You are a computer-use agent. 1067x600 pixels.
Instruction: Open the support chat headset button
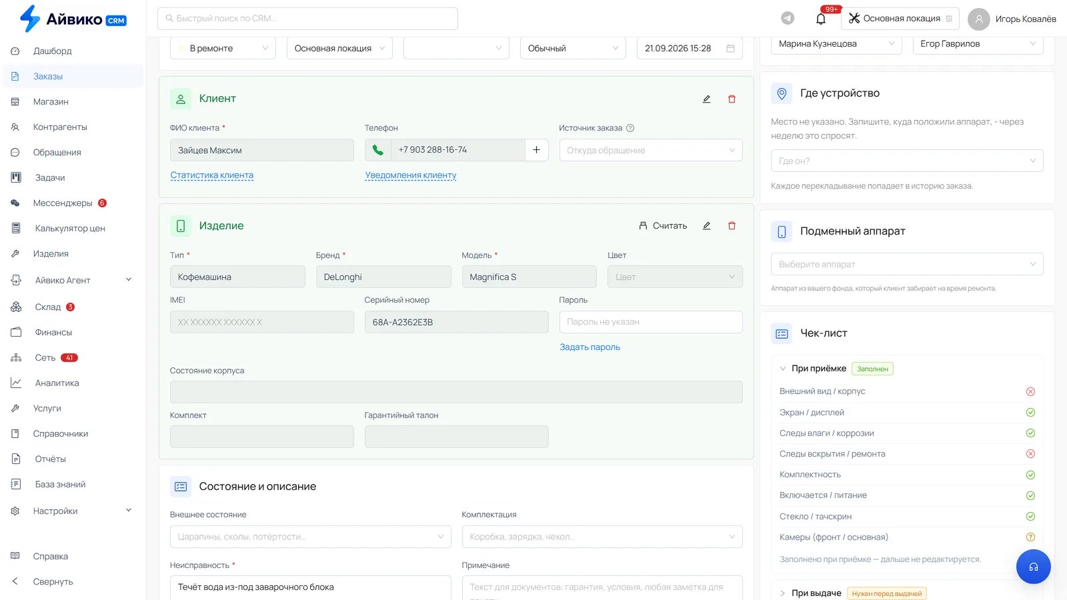pyautogui.click(x=1033, y=567)
